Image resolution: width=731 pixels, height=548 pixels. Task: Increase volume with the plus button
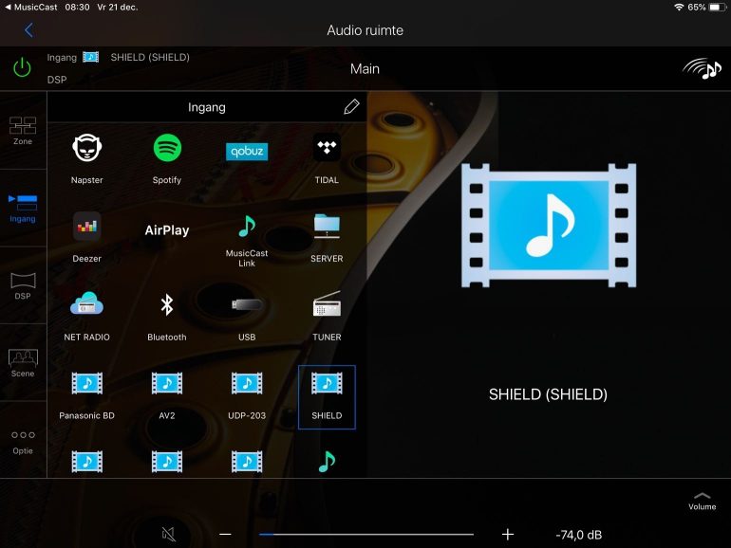coord(508,534)
